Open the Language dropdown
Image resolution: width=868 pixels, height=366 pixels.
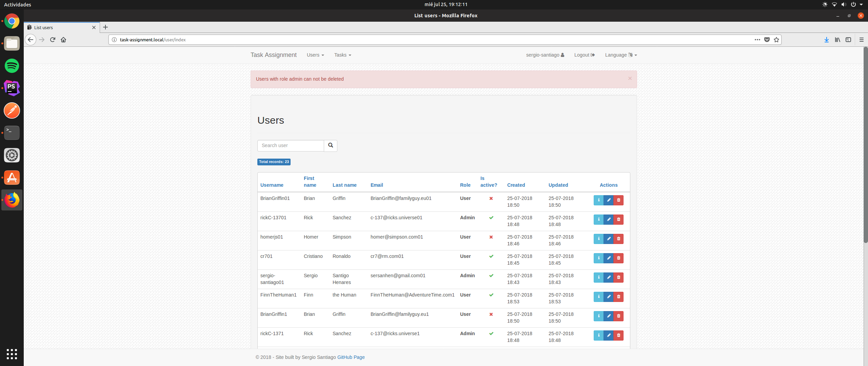620,55
